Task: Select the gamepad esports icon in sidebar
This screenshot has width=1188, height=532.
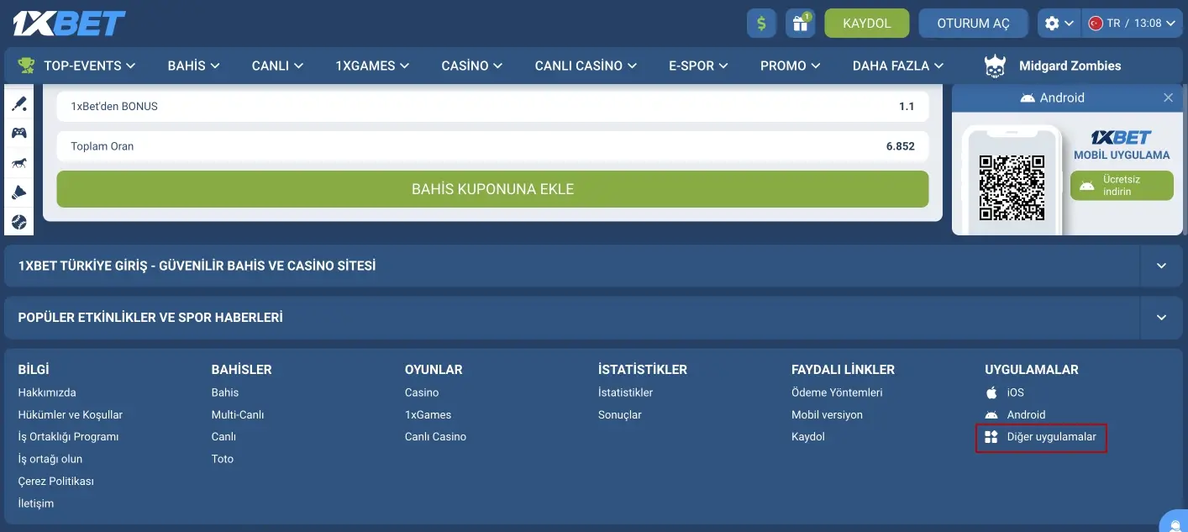Action: (18, 133)
